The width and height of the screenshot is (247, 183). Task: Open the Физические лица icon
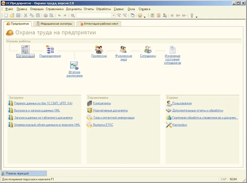[x=123, y=49]
